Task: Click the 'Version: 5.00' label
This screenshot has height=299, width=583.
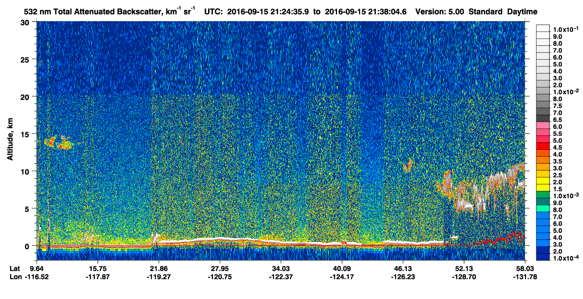Action: point(440,12)
